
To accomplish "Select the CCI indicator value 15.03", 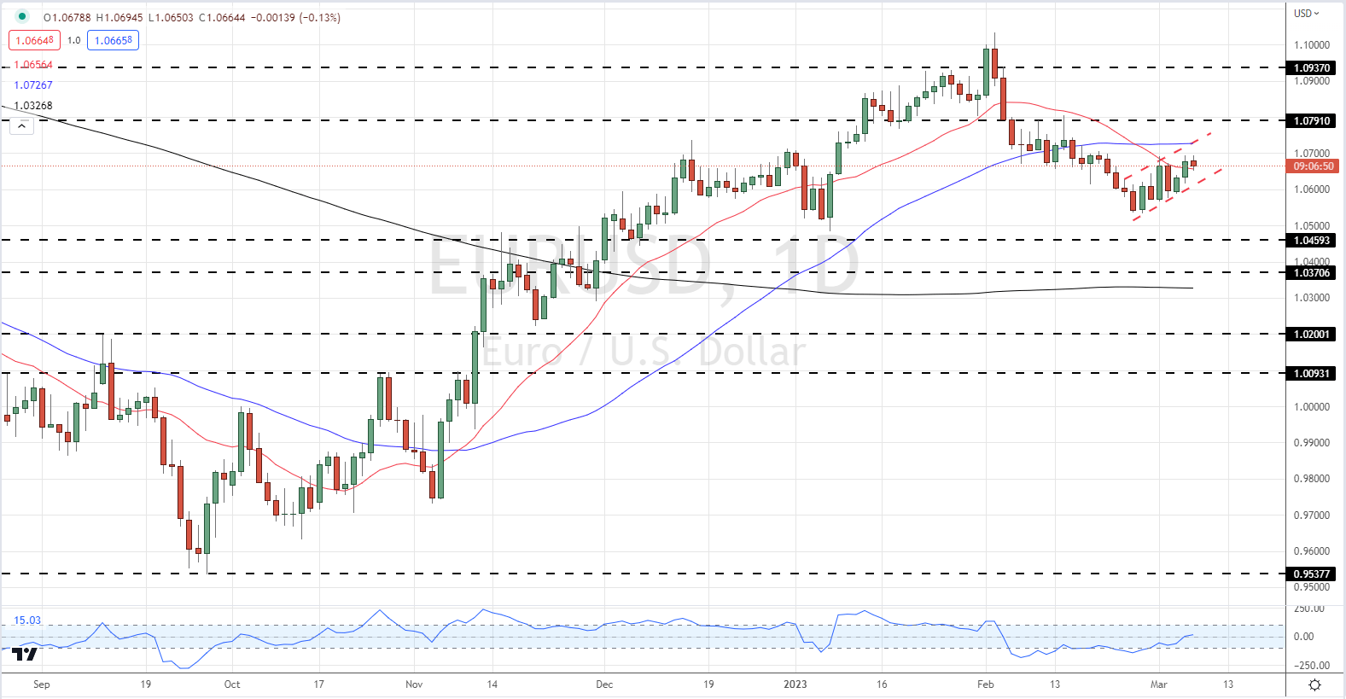I will point(27,620).
